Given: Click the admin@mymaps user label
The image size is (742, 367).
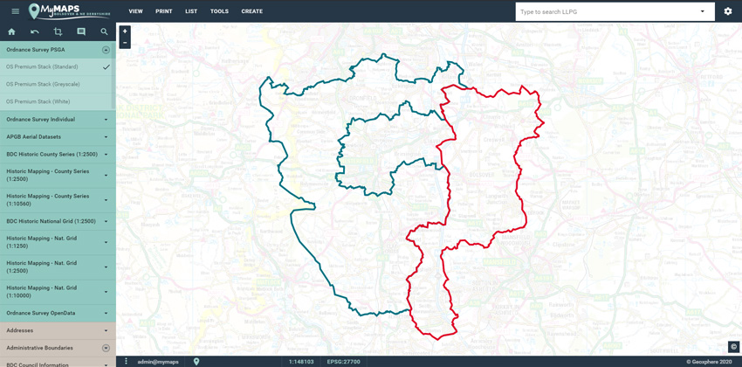Looking at the screenshot, I should [x=158, y=362].
